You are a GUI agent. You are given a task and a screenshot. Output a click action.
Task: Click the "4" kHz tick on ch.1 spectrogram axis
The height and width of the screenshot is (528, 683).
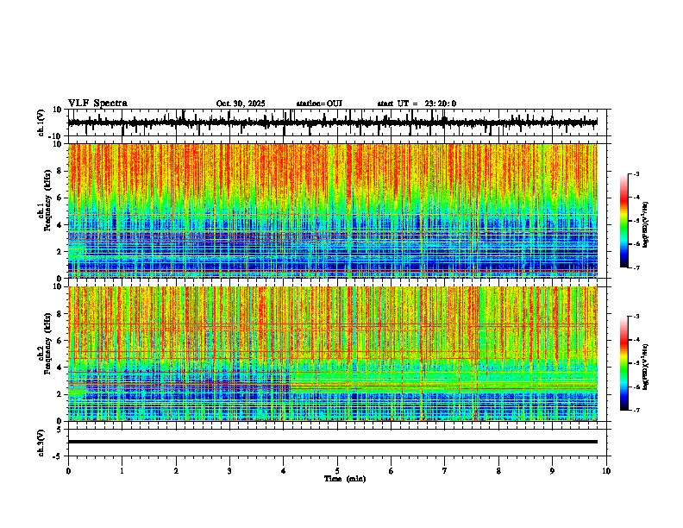60,225
